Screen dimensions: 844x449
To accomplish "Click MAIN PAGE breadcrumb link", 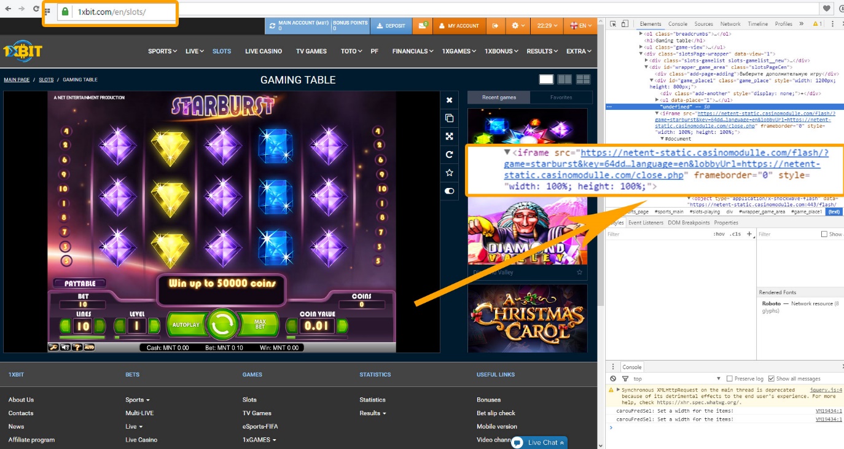I will (17, 80).
